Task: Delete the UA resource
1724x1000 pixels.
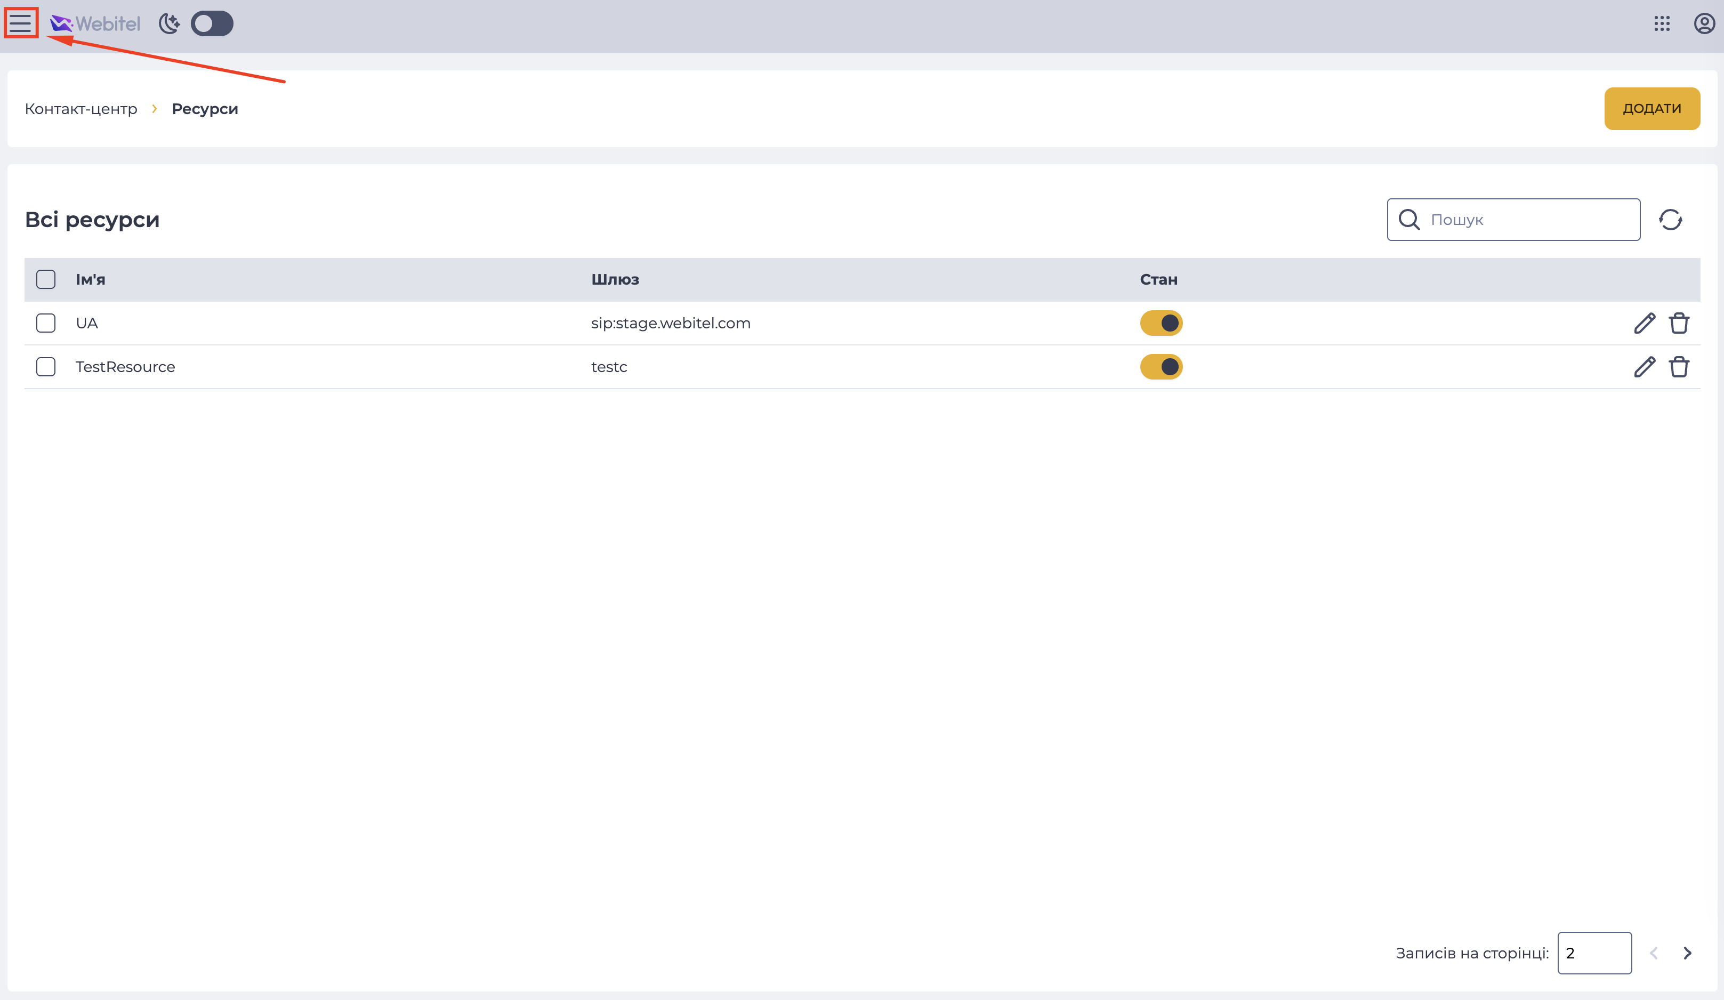Action: tap(1679, 323)
